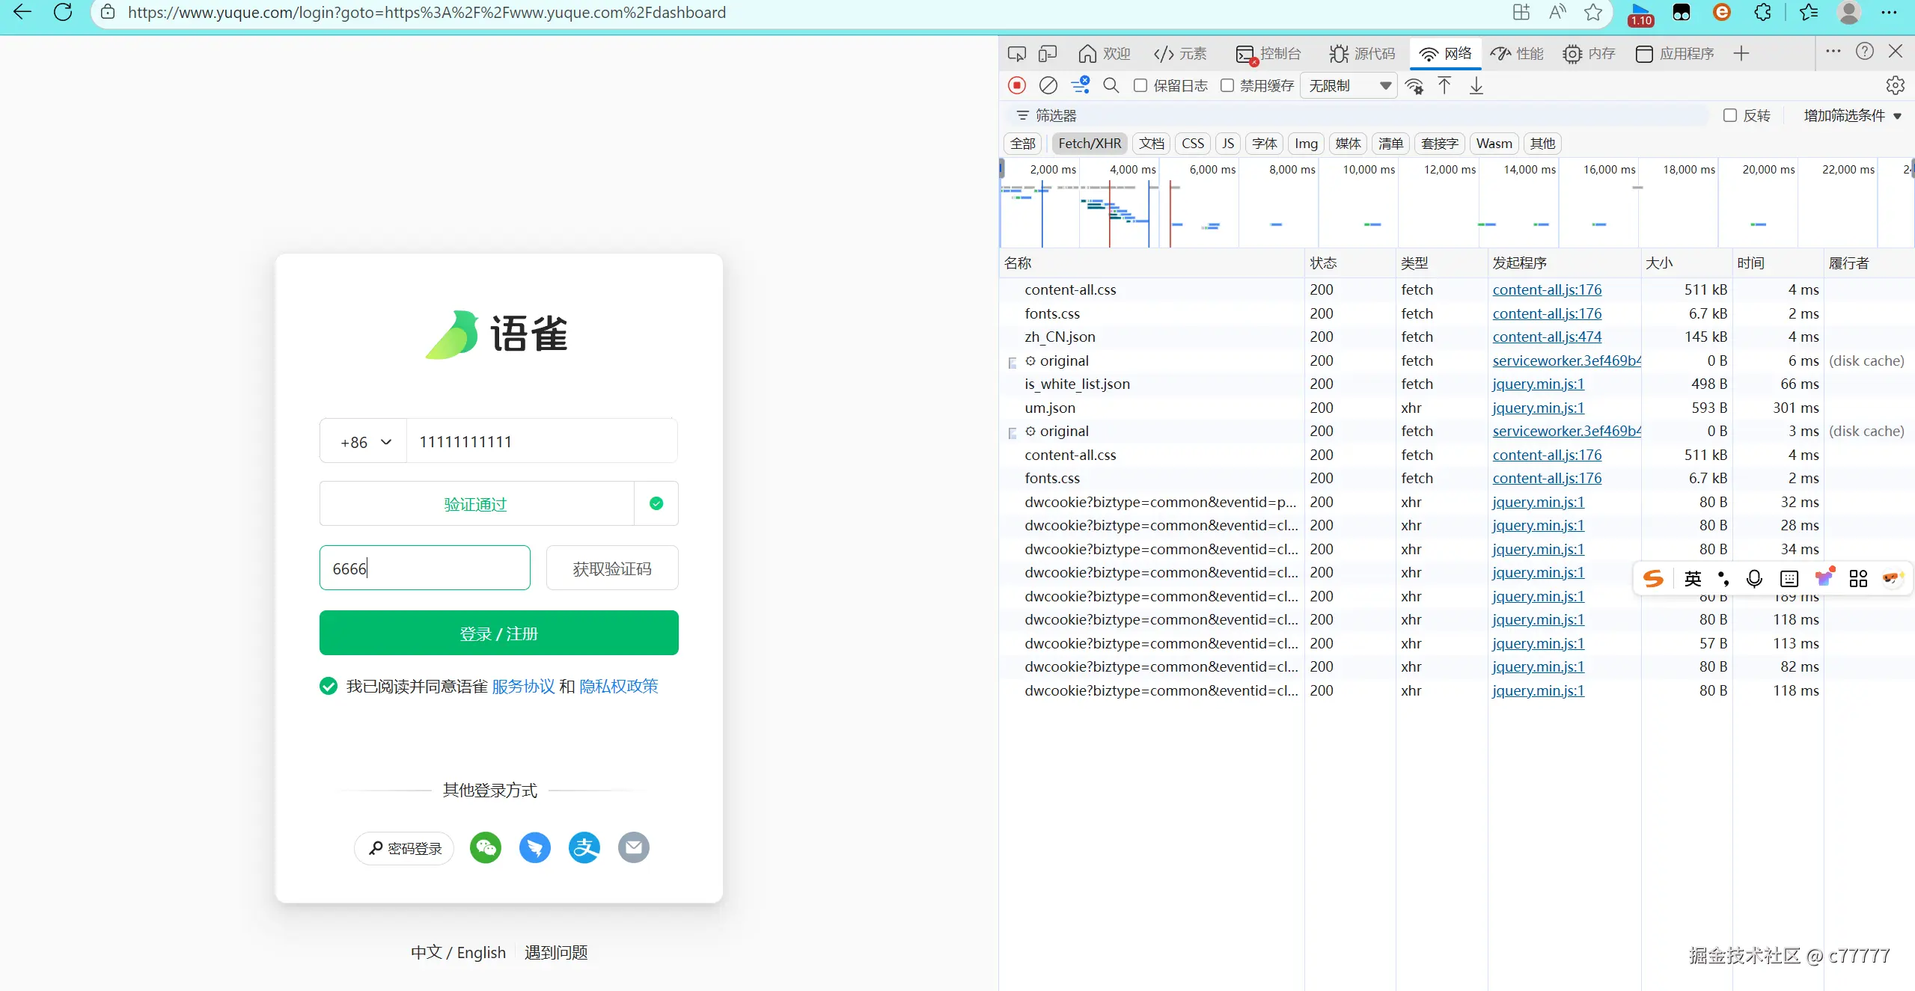1915x991 pixels.
Task: Enable the 保留日志 checkbox
Action: point(1140,85)
